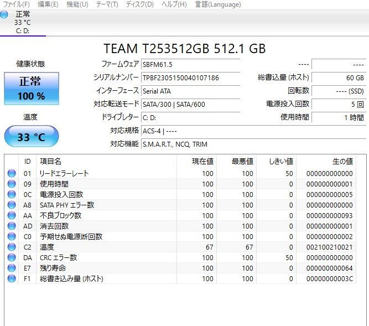Click raw value 000000000005
Image resolution: width=369 pixels, height=326 pixels.
tap(330, 195)
